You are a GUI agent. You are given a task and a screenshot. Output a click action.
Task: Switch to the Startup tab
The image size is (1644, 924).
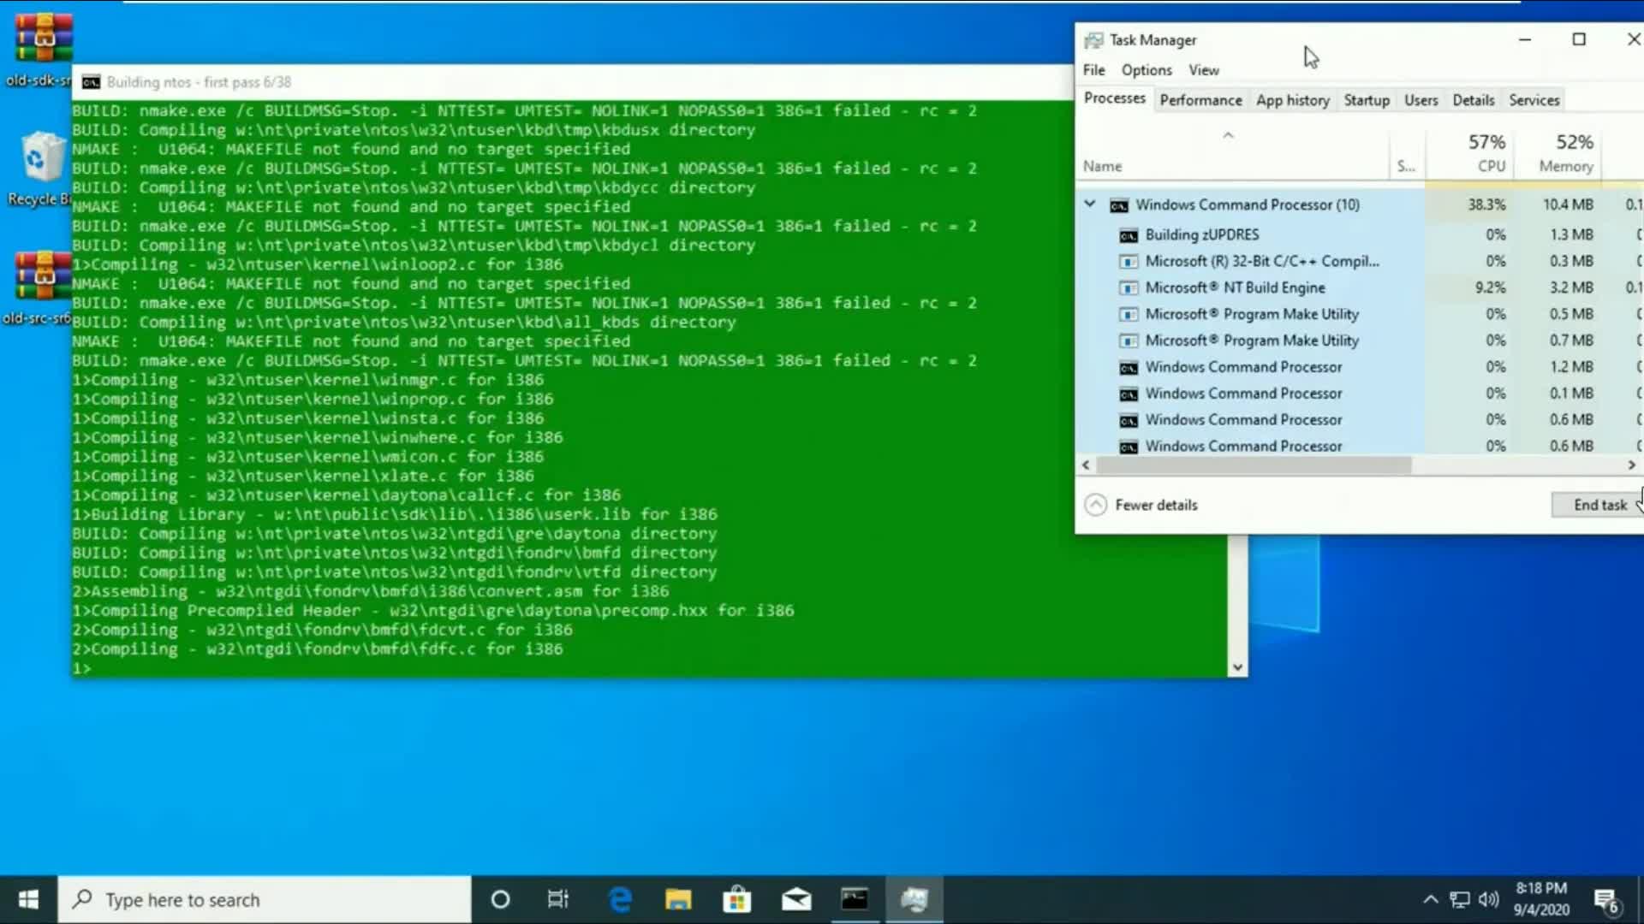tap(1366, 100)
